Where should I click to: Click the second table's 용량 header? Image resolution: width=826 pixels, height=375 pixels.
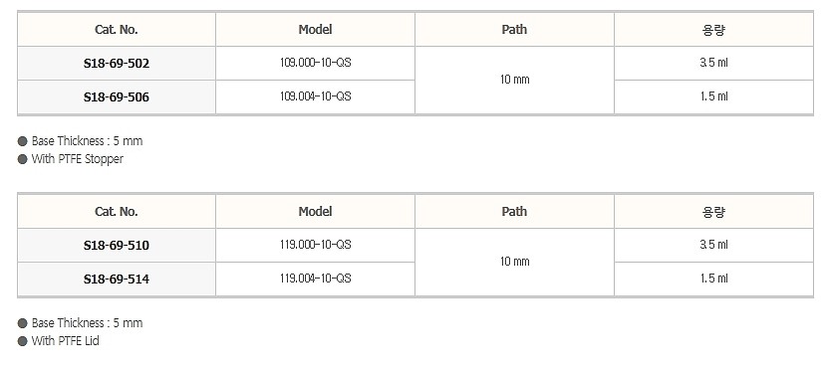click(x=713, y=212)
